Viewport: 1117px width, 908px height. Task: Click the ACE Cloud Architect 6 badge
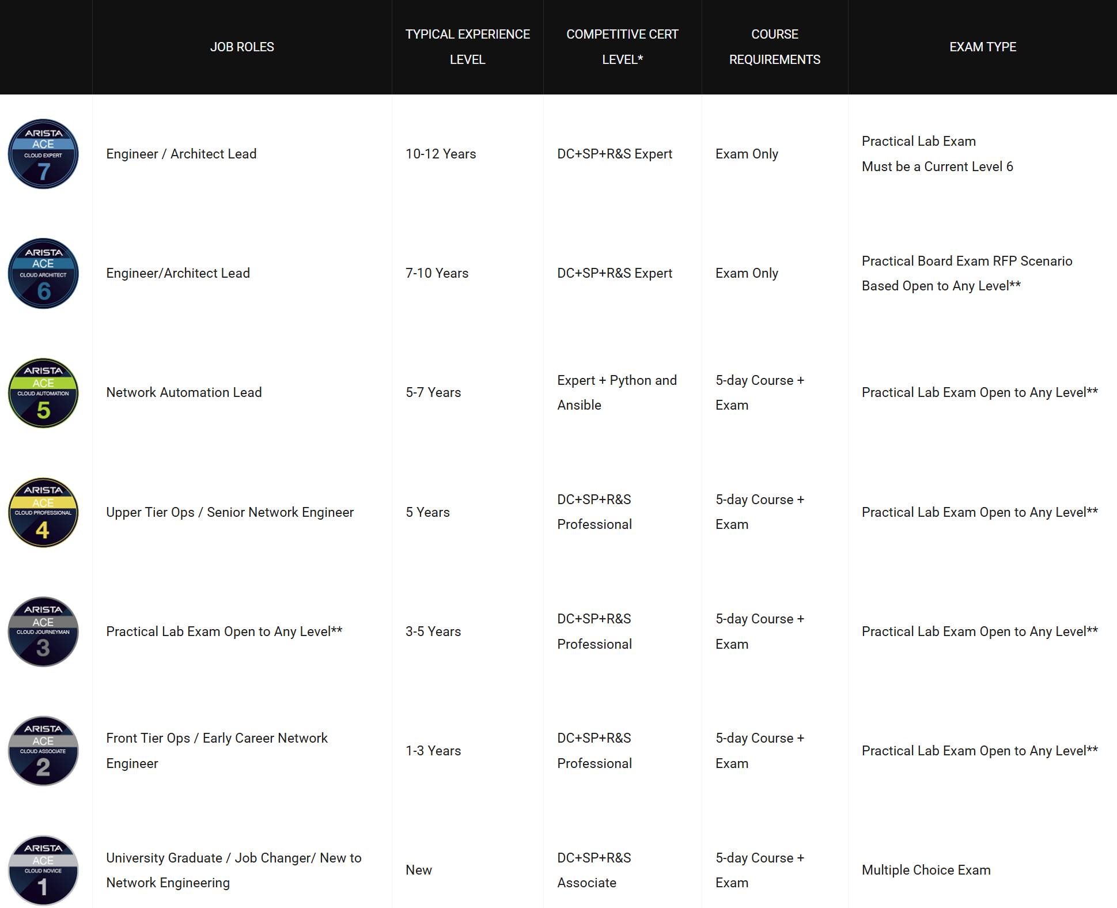click(x=43, y=273)
